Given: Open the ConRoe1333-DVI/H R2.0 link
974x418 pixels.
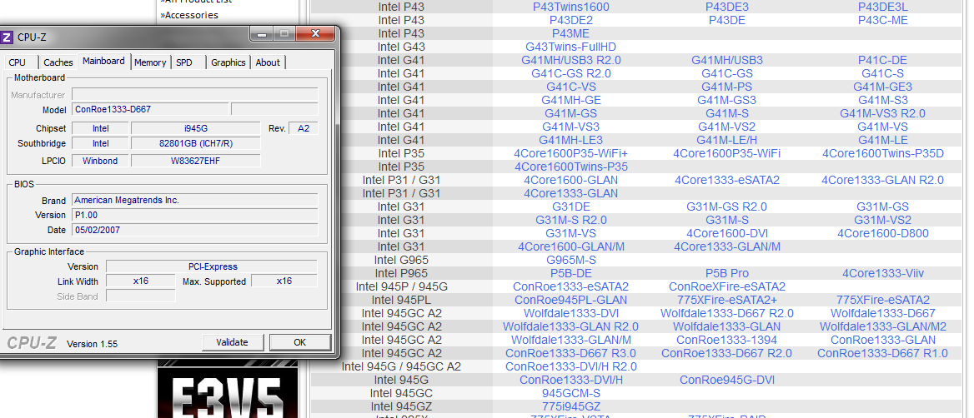Looking at the screenshot, I should (x=571, y=366).
